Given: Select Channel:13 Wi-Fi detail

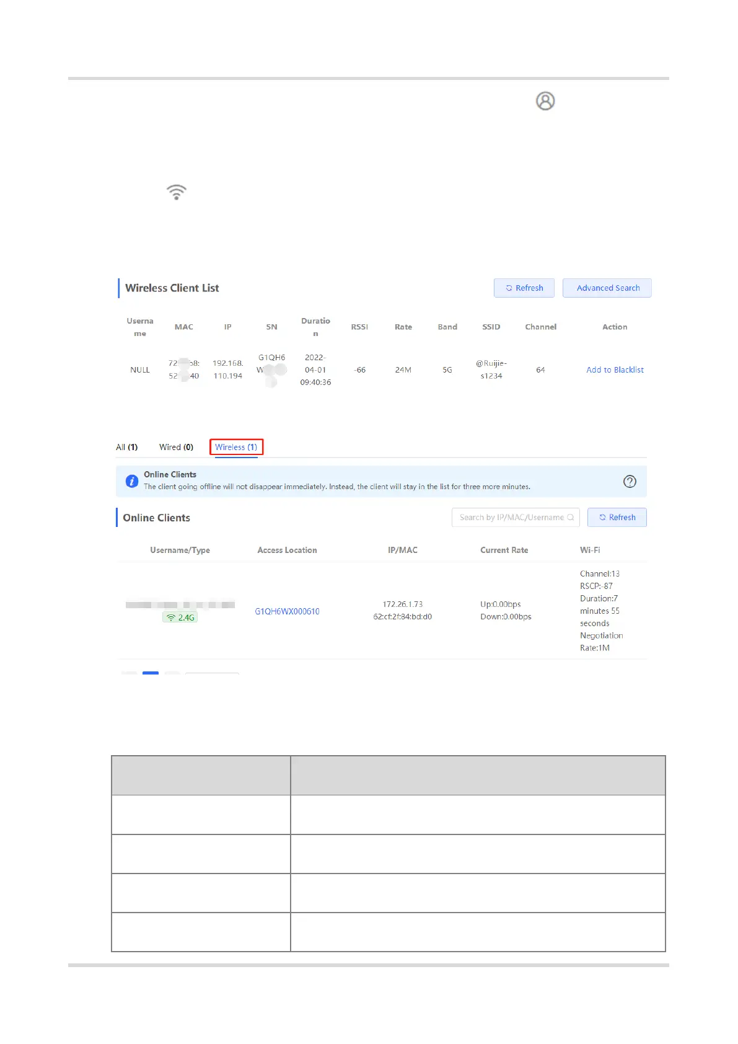Looking at the screenshot, I should (x=600, y=573).
